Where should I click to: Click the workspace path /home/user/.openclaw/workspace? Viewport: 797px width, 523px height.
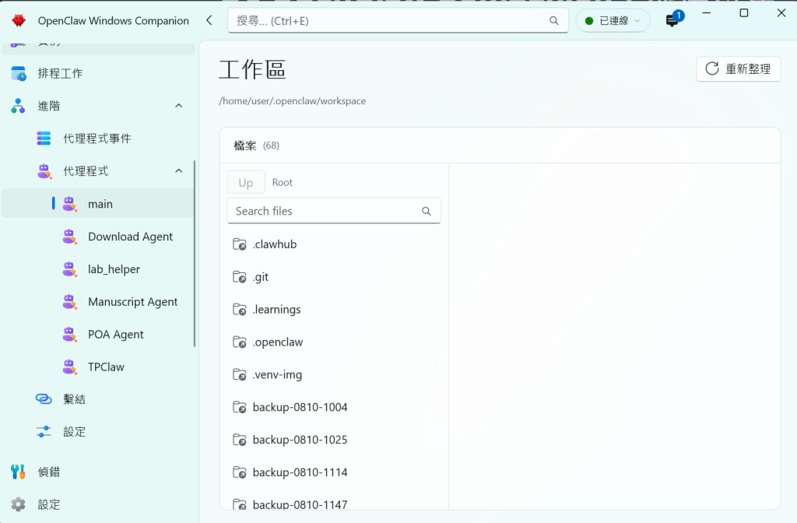293,100
